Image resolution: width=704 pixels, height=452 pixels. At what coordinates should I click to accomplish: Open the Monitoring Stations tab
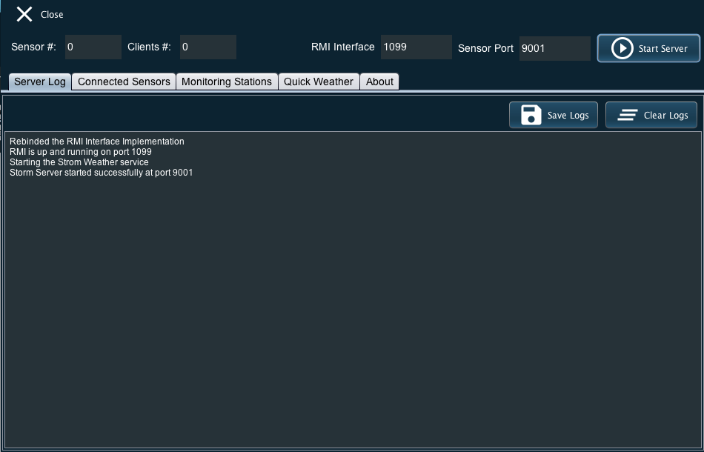click(227, 82)
